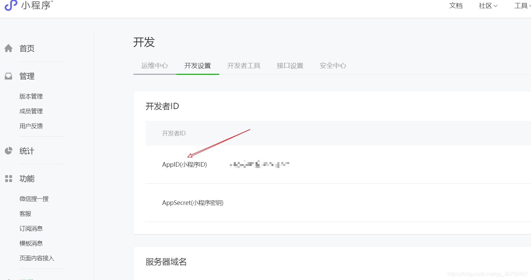The height and width of the screenshot is (280, 531).
Task: Click the inbox icon beside 管理
Action: (9, 76)
